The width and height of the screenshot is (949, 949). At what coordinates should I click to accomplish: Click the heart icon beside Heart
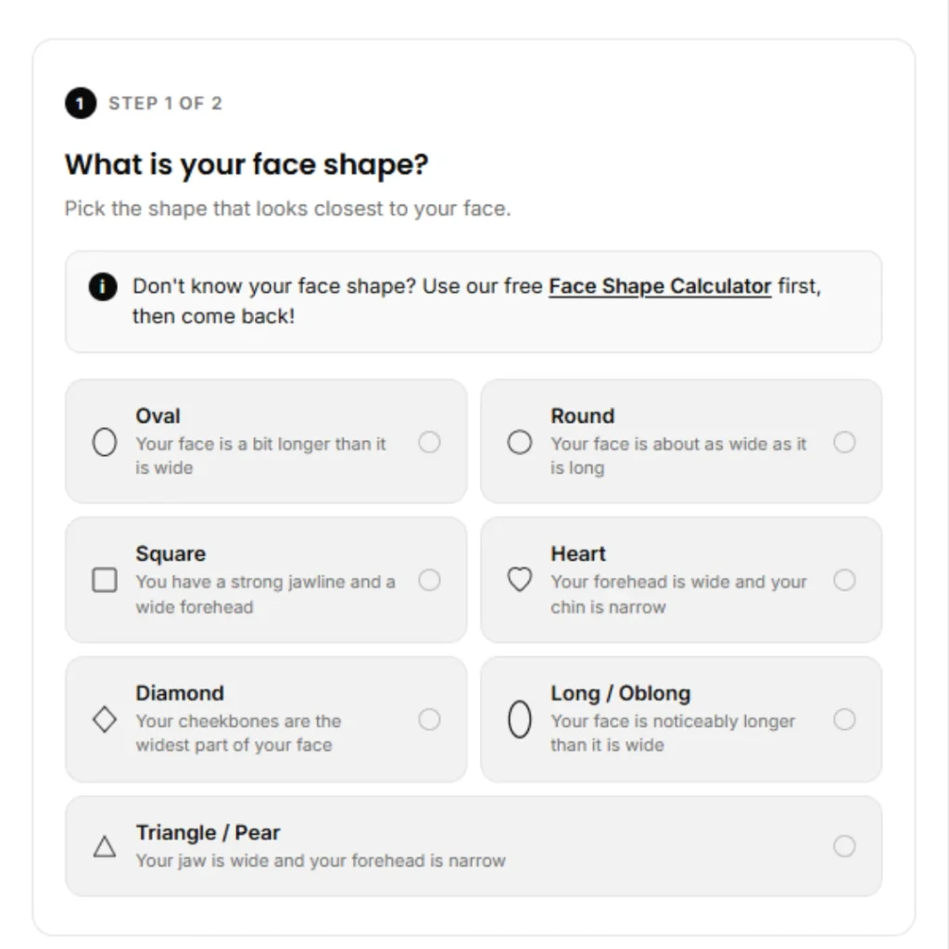point(519,579)
